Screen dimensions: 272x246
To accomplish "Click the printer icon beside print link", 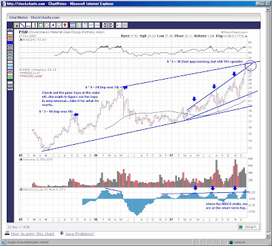I will (x=7, y=233).
